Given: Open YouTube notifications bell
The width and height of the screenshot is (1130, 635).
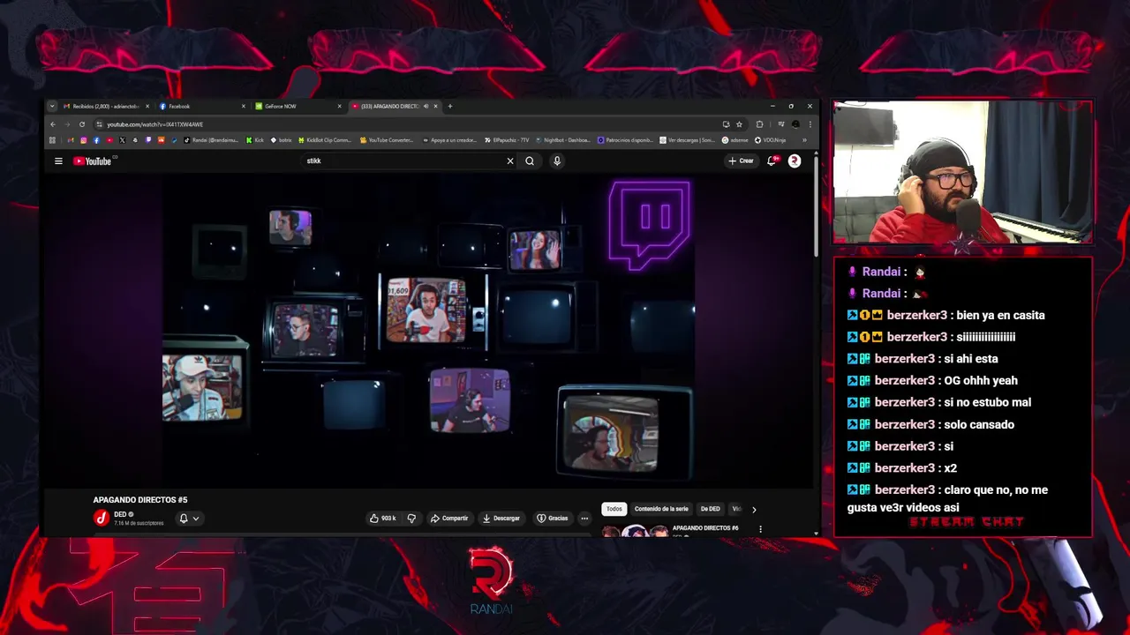Looking at the screenshot, I should coord(772,161).
